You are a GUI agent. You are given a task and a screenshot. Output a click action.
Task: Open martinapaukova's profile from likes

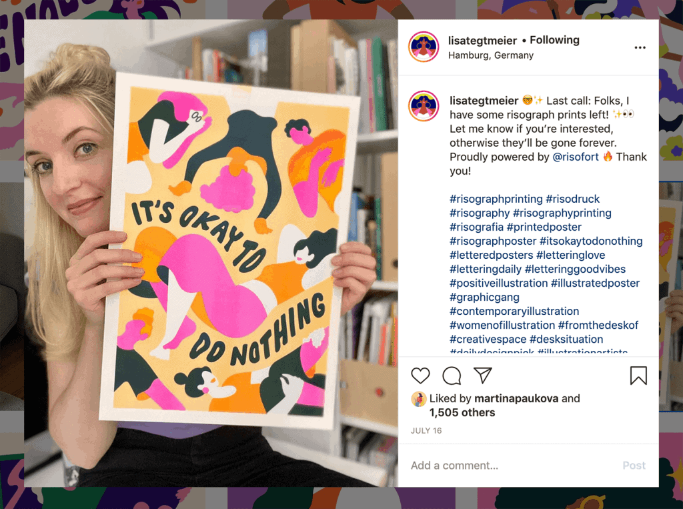click(516, 398)
